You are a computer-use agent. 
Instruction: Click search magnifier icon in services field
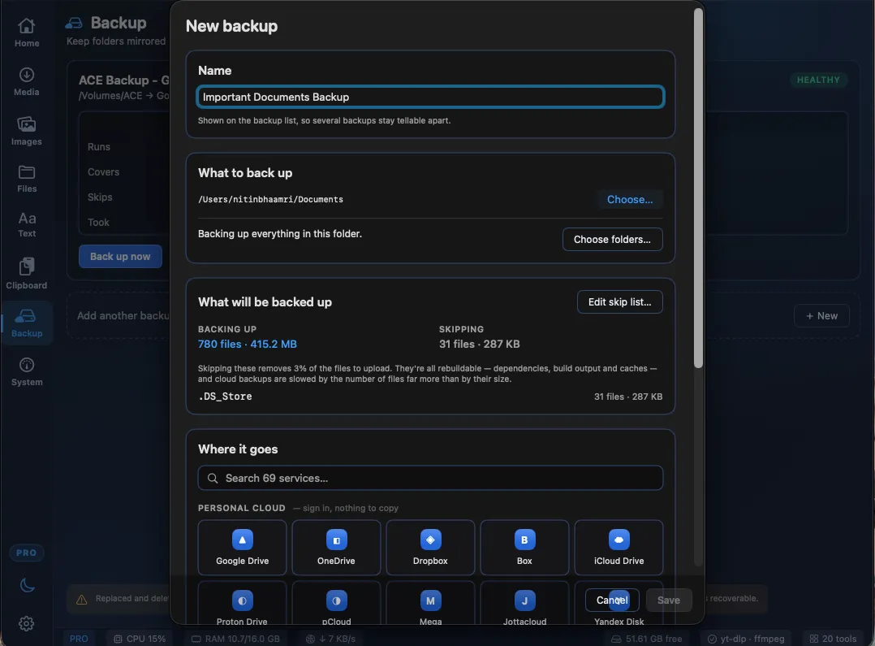coord(213,479)
